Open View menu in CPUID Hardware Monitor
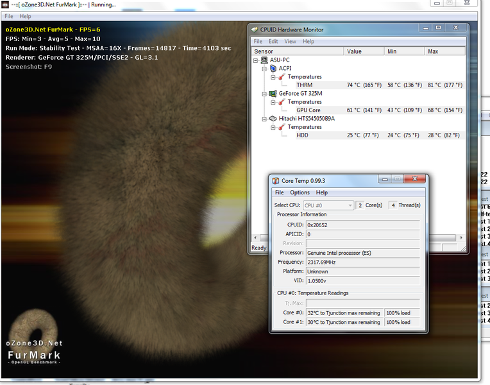490x385 pixels. 290,41
